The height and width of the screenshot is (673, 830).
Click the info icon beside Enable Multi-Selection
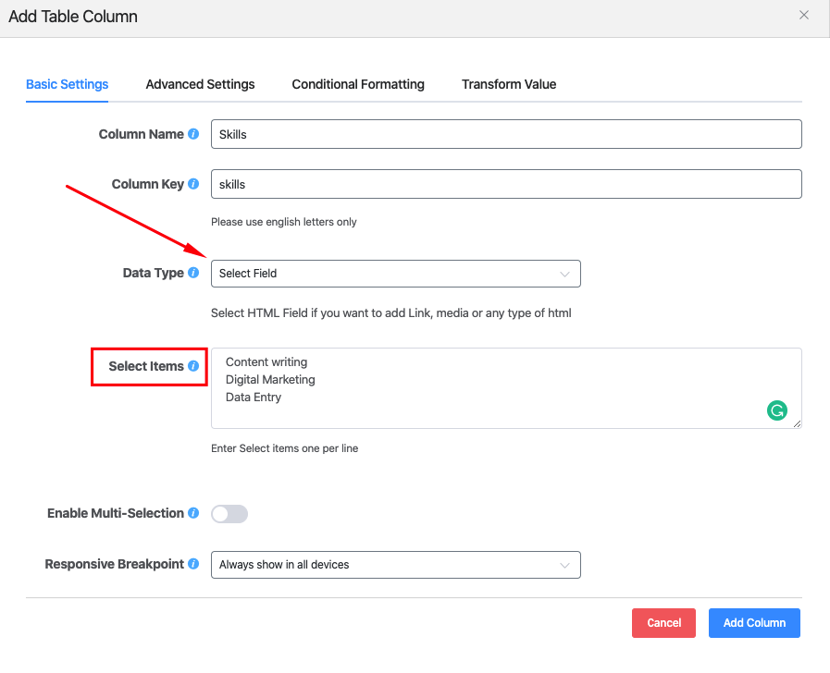pyautogui.click(x=193, y=513)
